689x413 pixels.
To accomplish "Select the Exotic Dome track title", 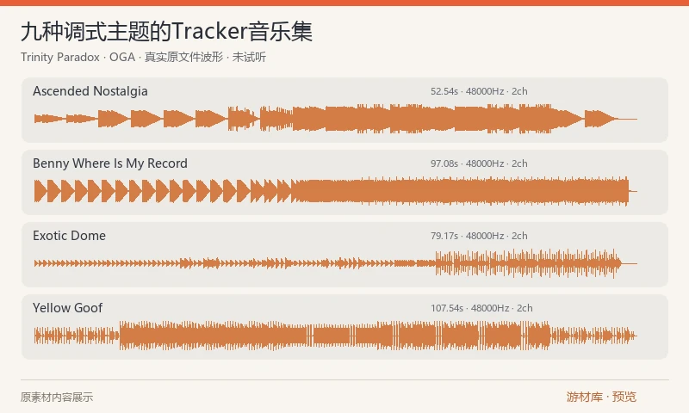I will (69, 236).
